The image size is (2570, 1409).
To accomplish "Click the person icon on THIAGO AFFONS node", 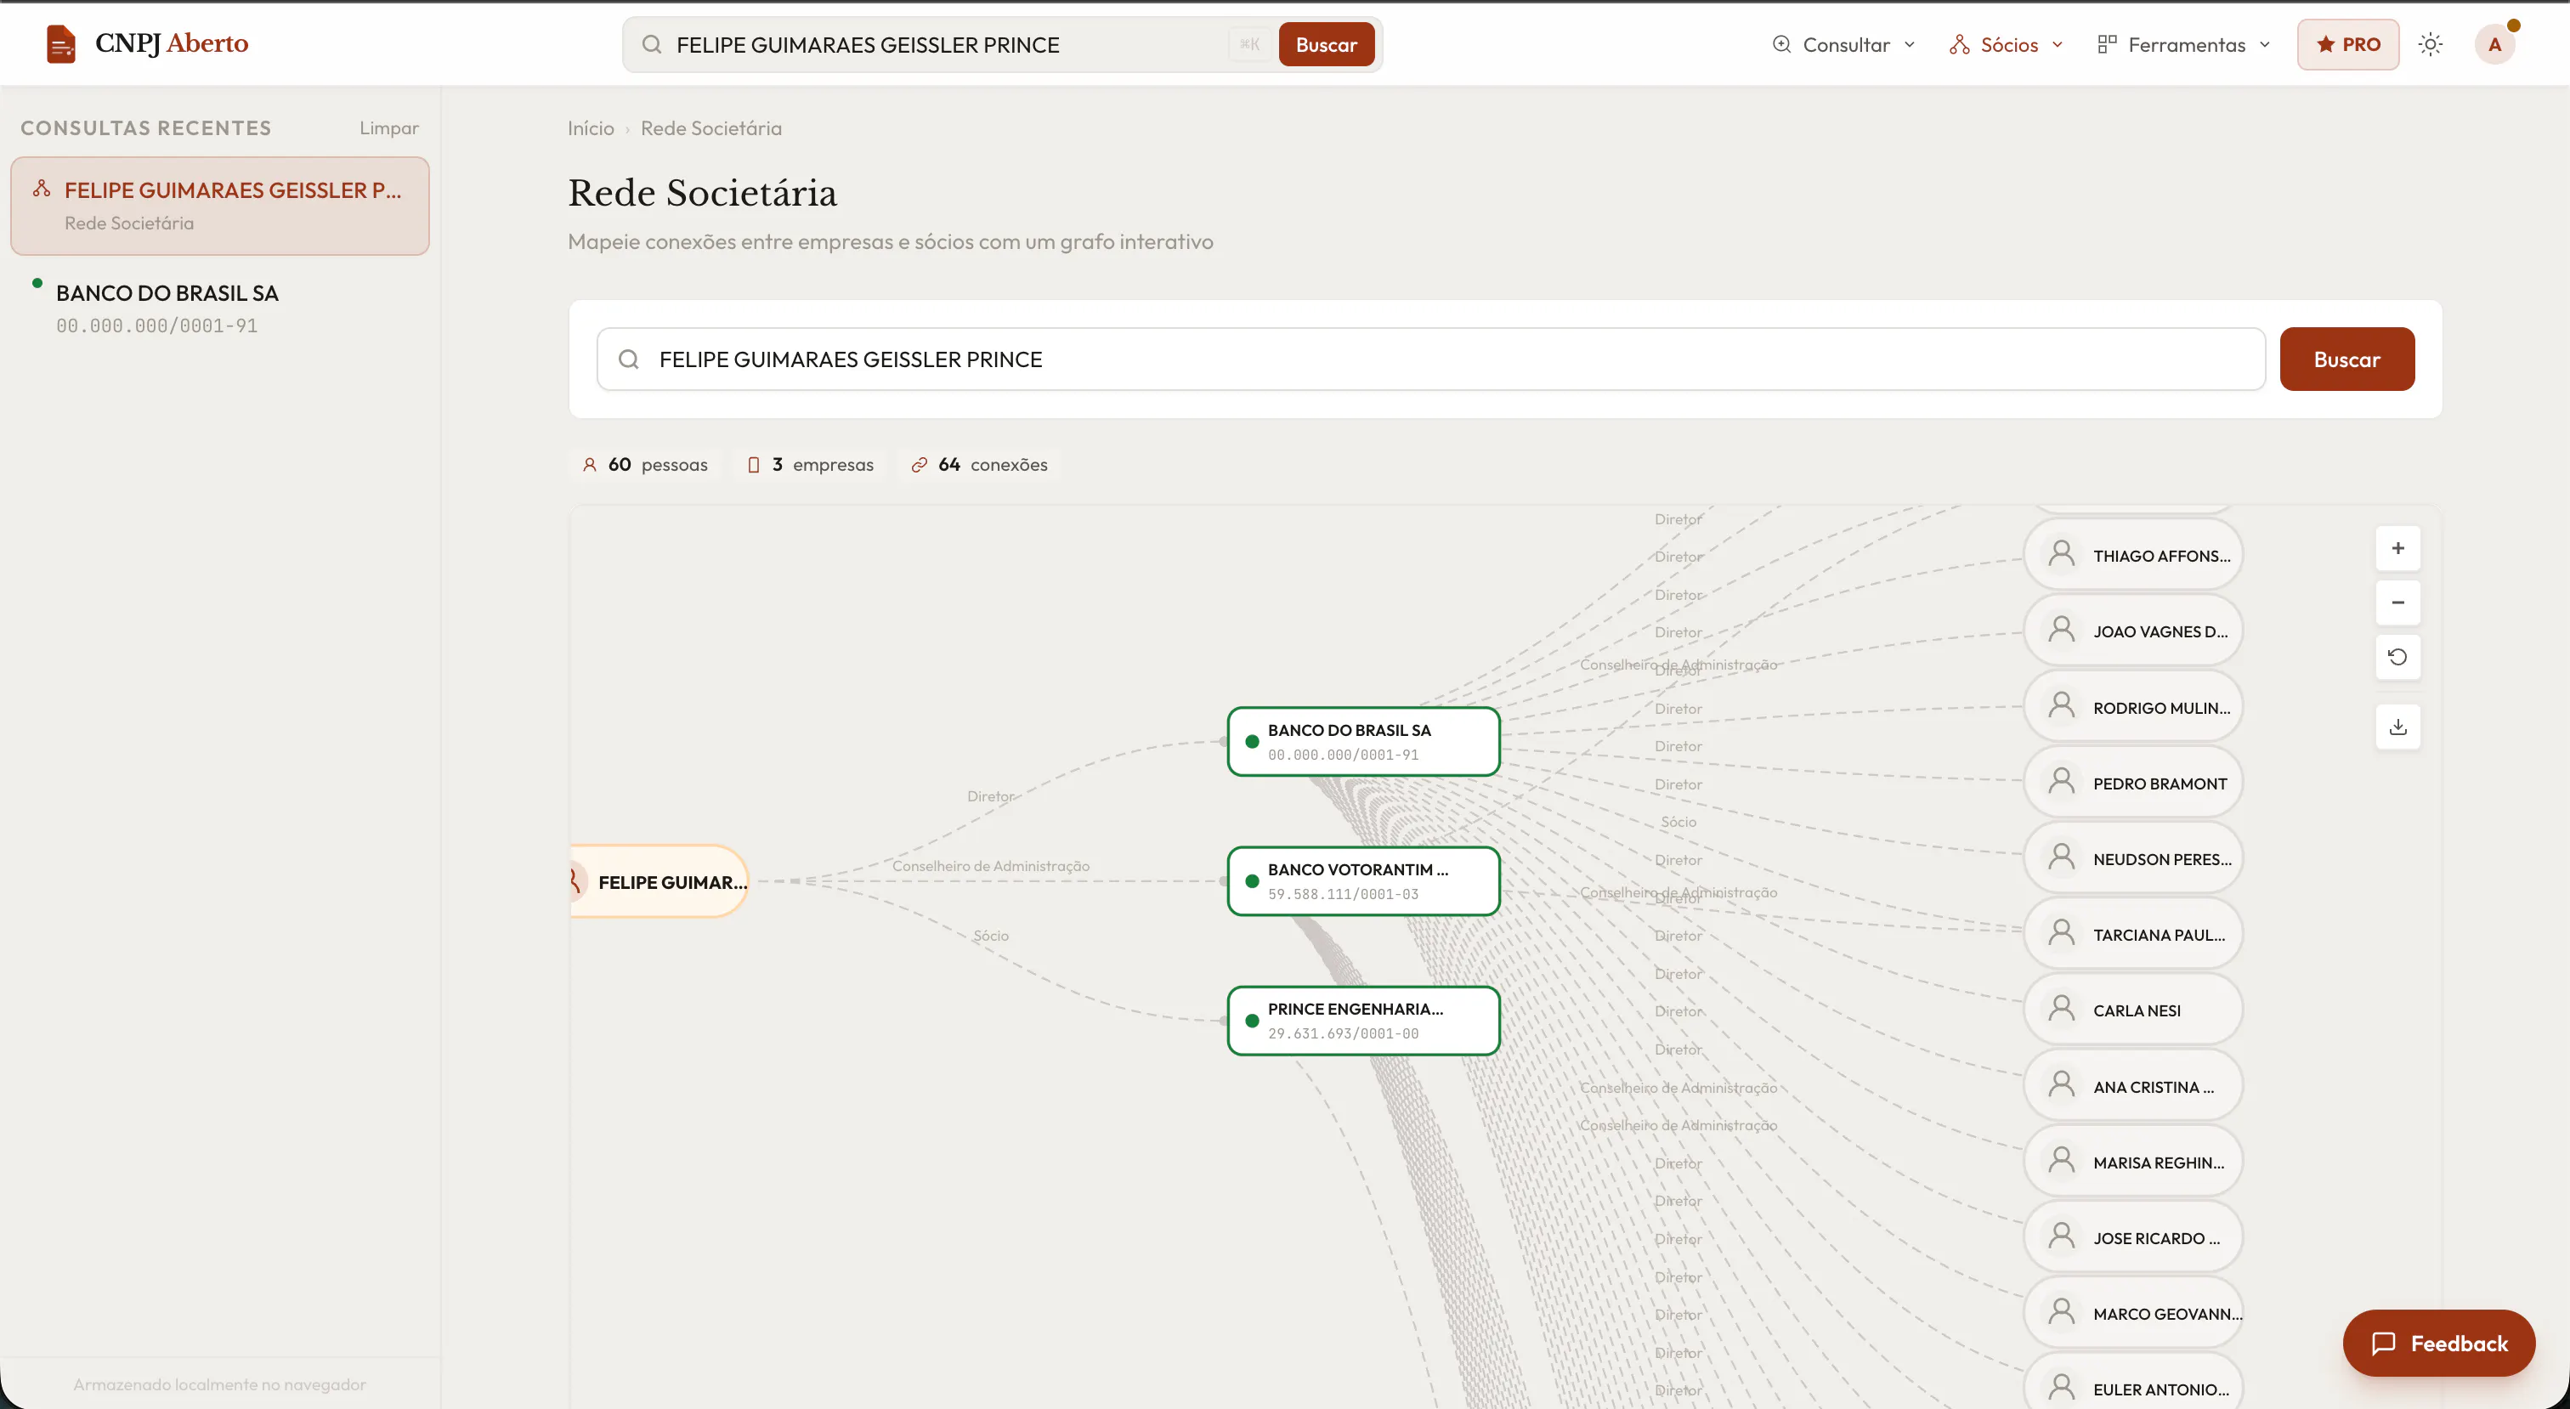I will (2061, 554).
